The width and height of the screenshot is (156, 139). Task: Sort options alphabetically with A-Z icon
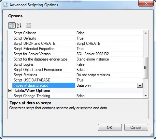[x=19, y=26]
